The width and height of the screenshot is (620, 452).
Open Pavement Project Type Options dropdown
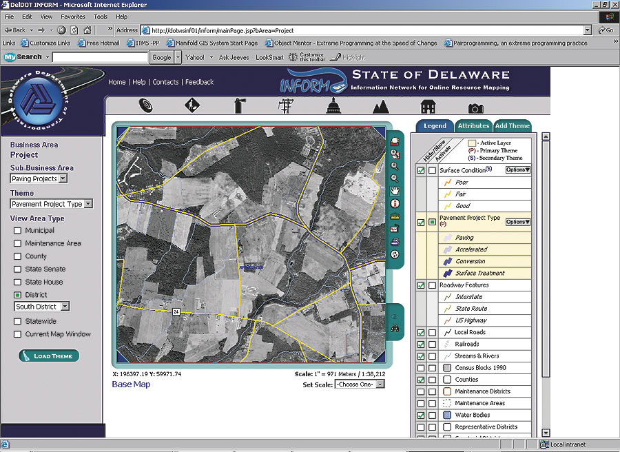[517, 222]
